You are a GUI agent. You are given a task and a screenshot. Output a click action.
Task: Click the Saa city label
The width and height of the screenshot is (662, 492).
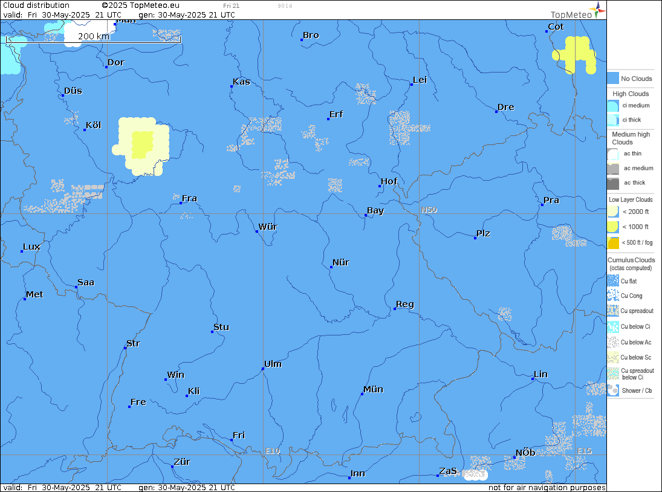coord(86,282)
